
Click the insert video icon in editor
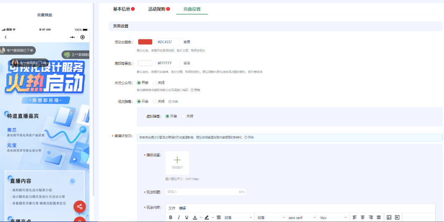pos(397,217)
